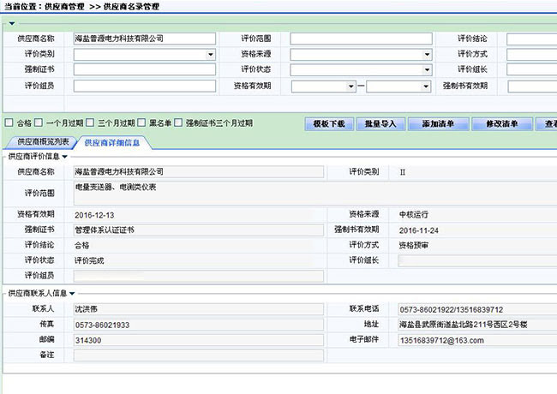The image size is (557, 394).
Task: Open the 评价状态 dropdown
Action: (x=426, y=69)
